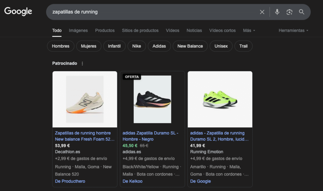Click the struck-through 65 € price
Screen dimensions: 323x191
click(x=144, y=146)
